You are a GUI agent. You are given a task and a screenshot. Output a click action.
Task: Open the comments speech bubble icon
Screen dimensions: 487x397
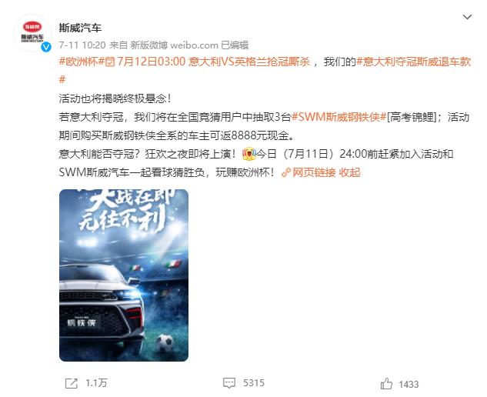tap(229, 383)
